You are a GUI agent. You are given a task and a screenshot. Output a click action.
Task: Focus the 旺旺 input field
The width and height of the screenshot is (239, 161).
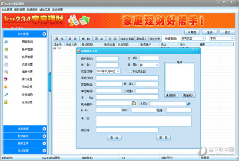click(x=179, y=110)
